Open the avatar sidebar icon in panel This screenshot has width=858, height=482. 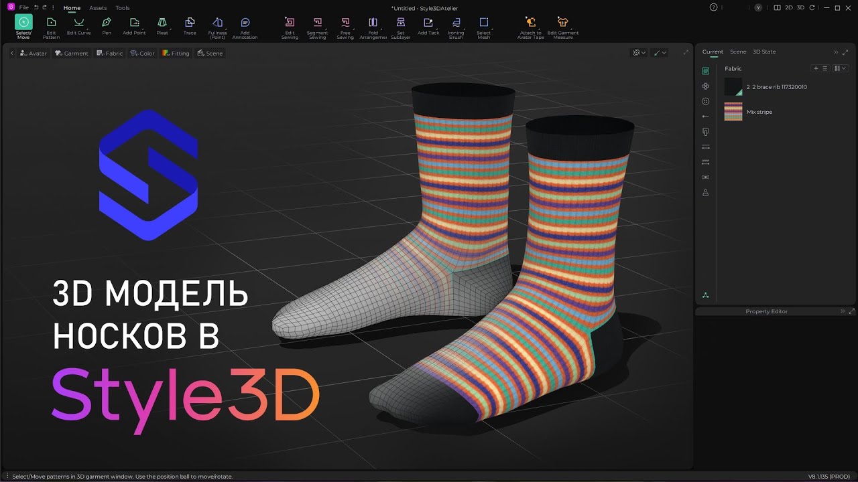(705, 193)
